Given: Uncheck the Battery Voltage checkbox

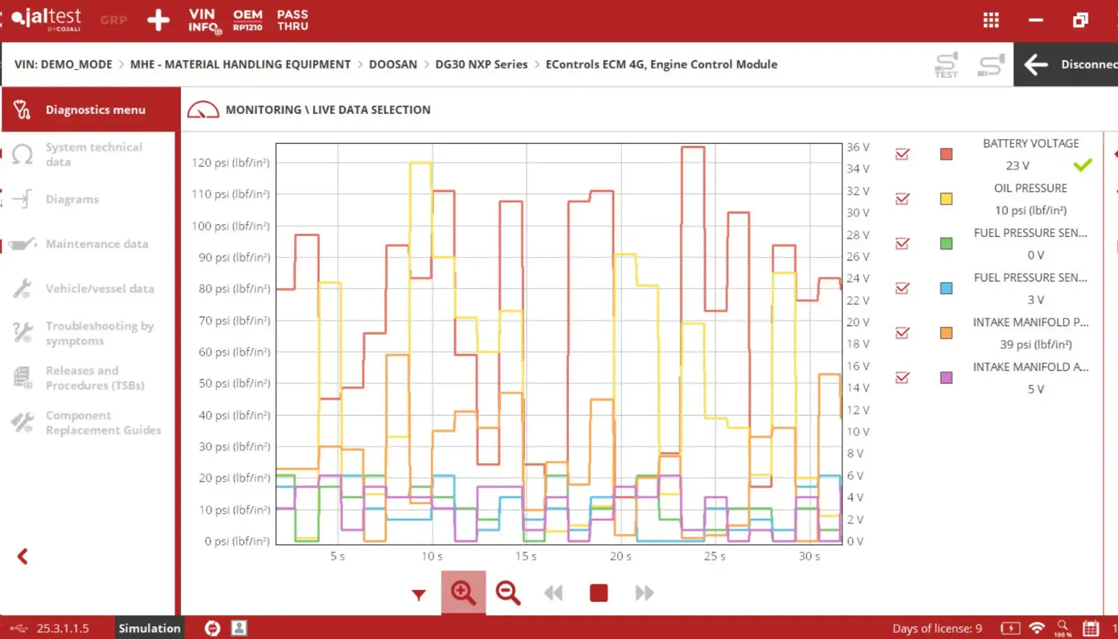Looking at the screenshot, I should [x=902, y=154].
